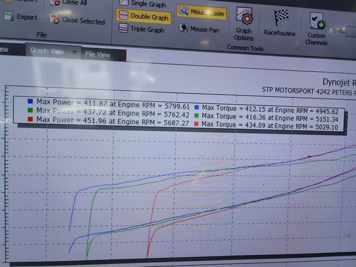Click the green Max Torque legend swatch
The height and width of the screenshot is (267, 356).
click(x=196, y=115)
